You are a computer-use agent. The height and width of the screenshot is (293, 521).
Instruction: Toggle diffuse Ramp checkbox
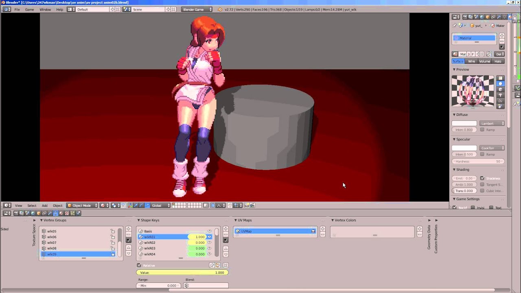[482, 130]
